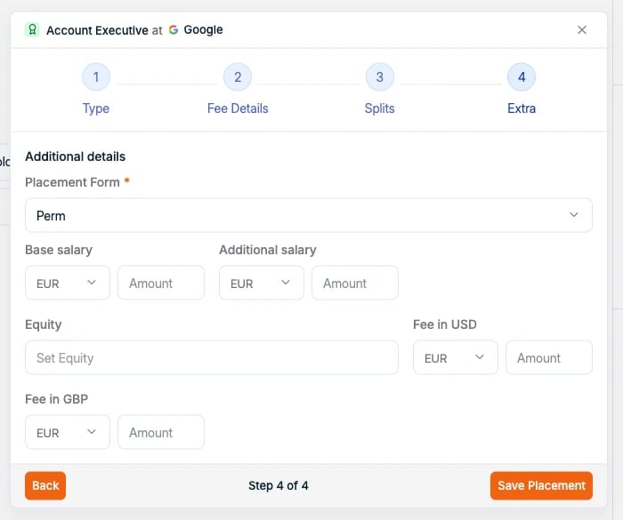This screenshot has width=623, height=520.
Task: Open the Type step label
Action: point(96,108)
